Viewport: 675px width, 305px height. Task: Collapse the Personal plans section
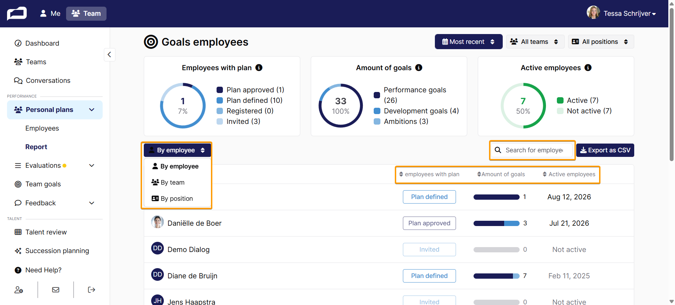(92, 110)
